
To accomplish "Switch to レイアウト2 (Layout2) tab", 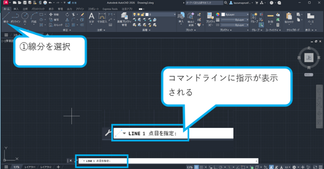I will pyautogui.click(x=45, y=167).
